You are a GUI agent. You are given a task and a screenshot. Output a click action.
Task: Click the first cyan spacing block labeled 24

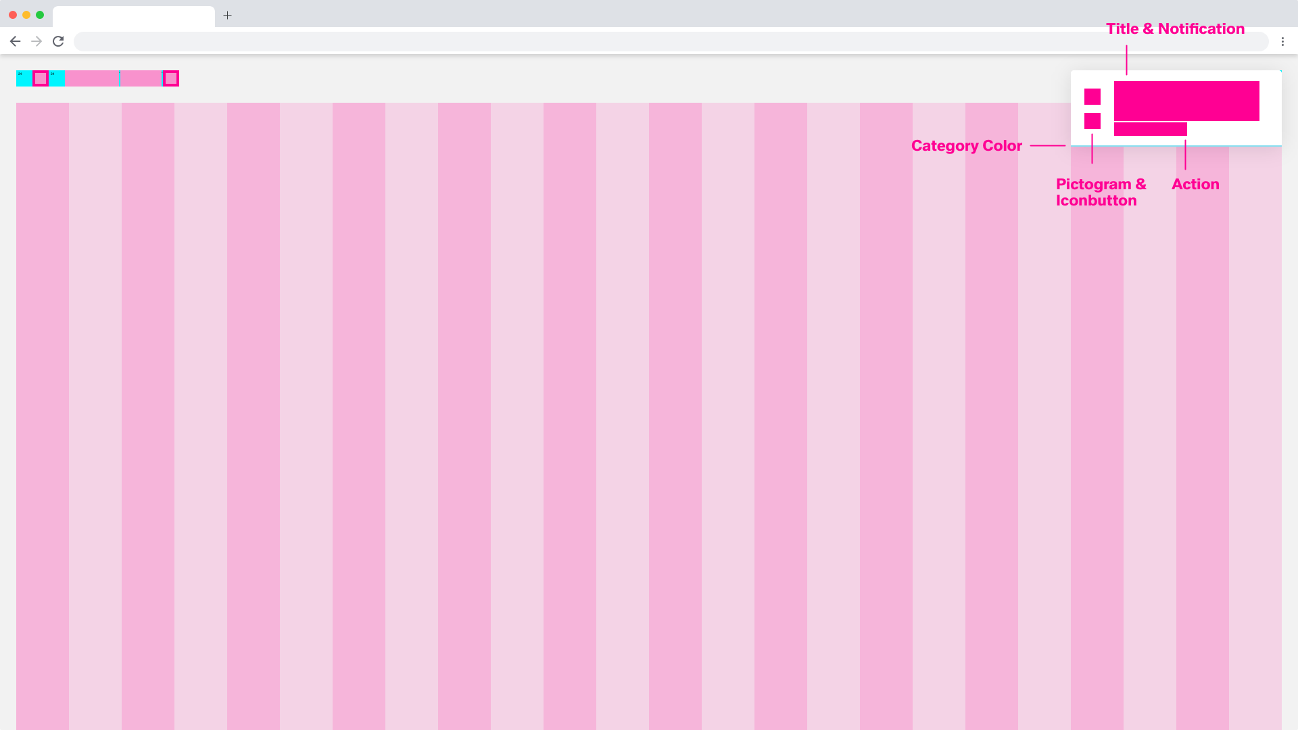24,78
